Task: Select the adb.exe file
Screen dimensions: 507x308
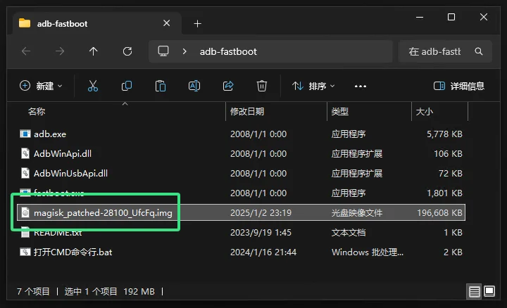Action: click(50, 134)
